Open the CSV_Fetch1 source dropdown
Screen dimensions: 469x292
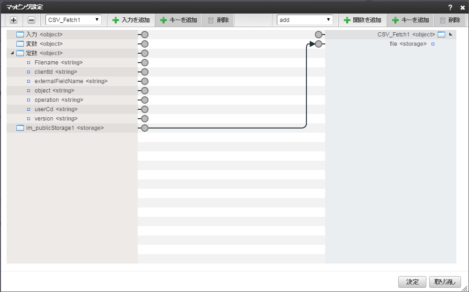click(74, 20)
